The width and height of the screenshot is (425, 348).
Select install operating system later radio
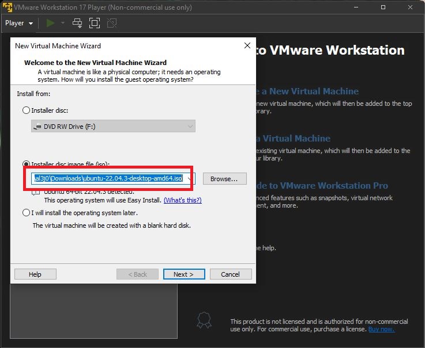(26, 213)
